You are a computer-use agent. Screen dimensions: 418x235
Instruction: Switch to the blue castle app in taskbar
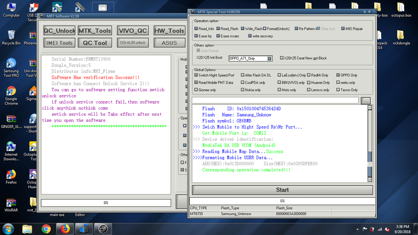(84, 229)
